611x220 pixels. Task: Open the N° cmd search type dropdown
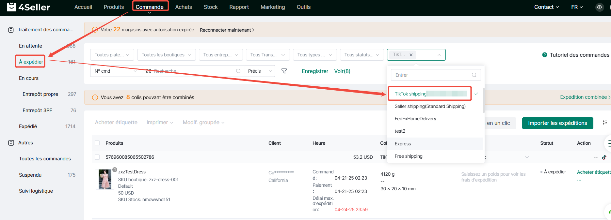click(116, 71)
